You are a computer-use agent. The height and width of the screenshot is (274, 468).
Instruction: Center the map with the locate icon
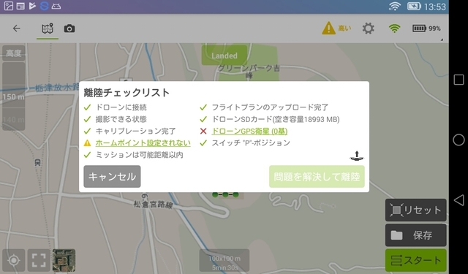[x=14, y=260]
